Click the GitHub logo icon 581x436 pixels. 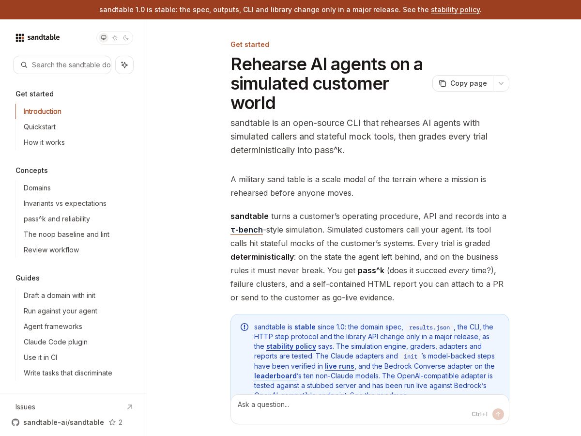point(15,422)
